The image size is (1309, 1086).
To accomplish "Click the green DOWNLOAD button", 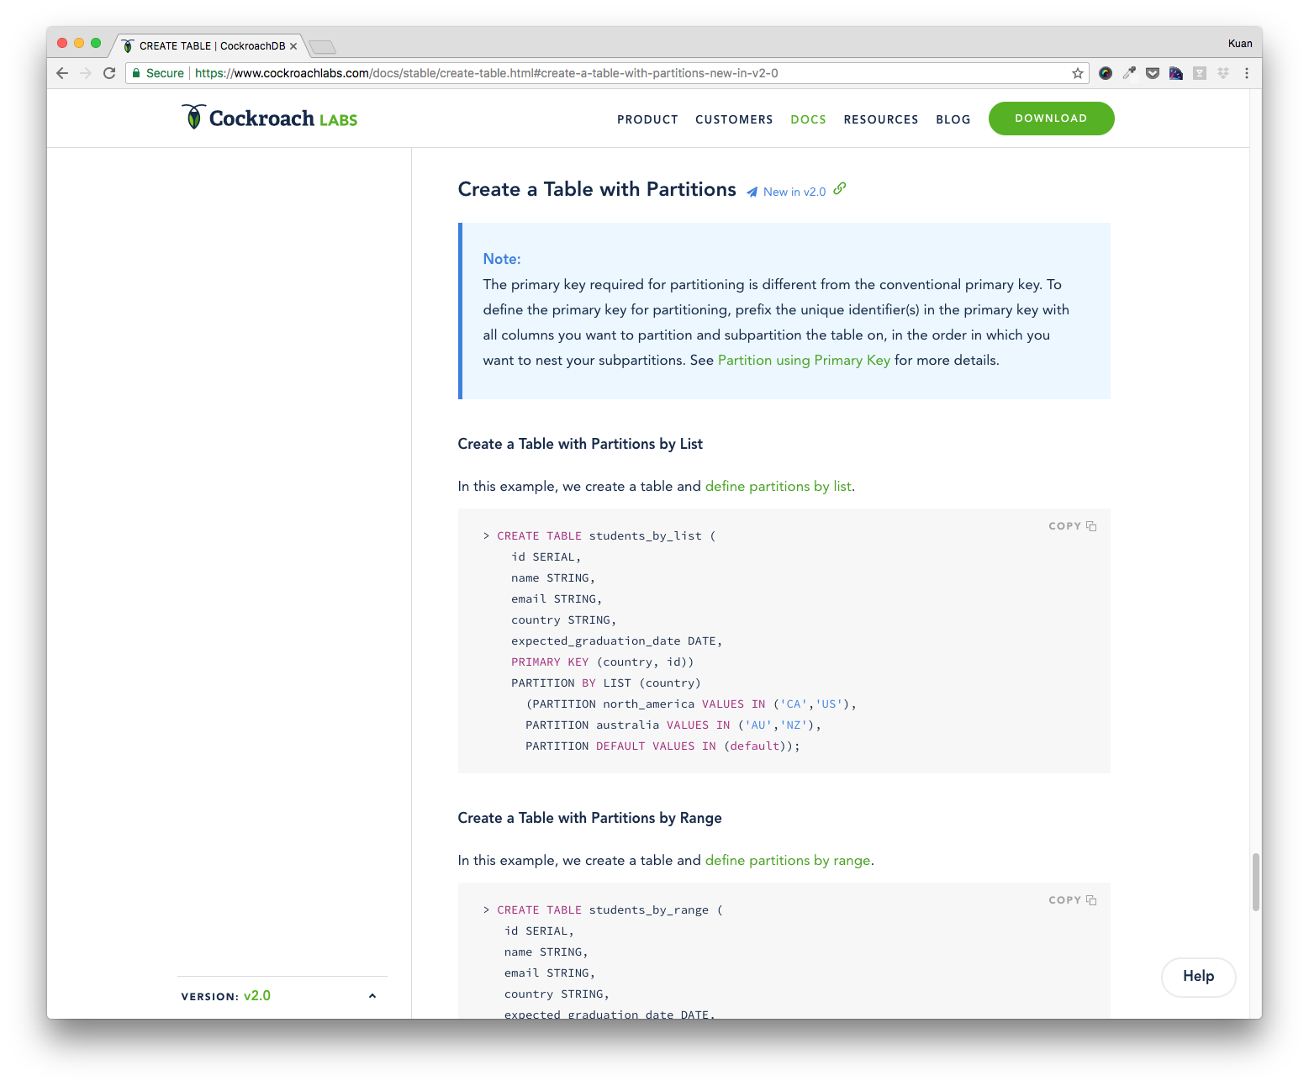I will [1051, 119].
